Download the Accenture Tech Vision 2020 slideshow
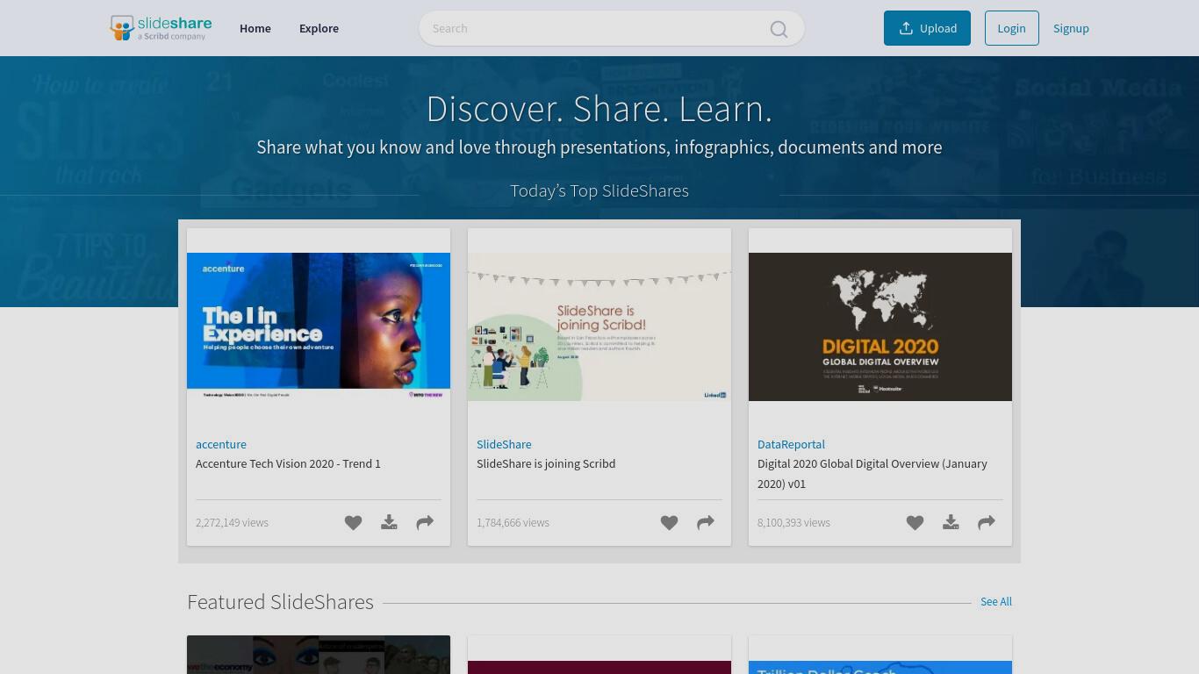Viewport: 1199px width, 674px height. click(x=389, y=523)
